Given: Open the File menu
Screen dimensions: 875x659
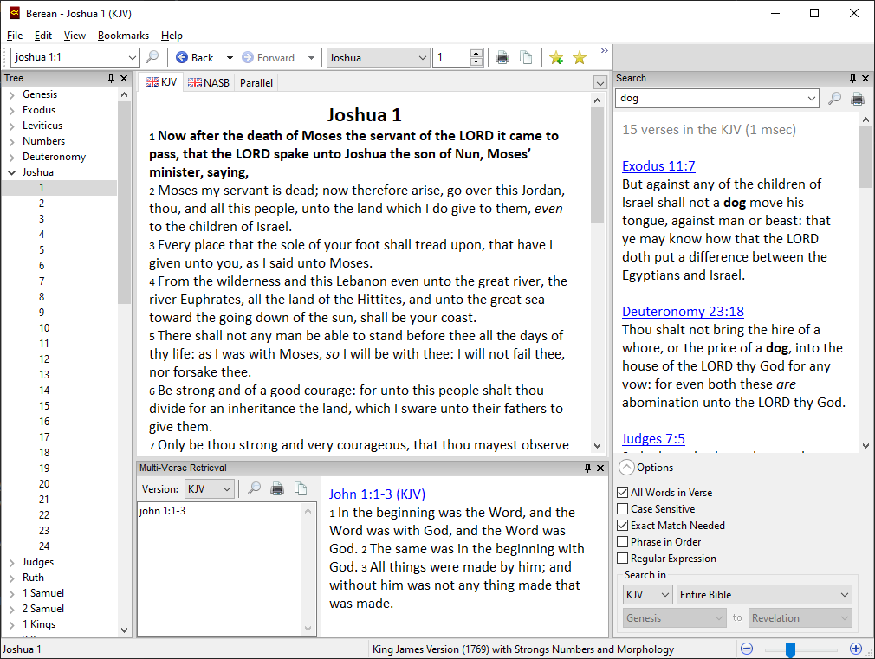Looking at the screenshot, I should [x=15, y=36].
